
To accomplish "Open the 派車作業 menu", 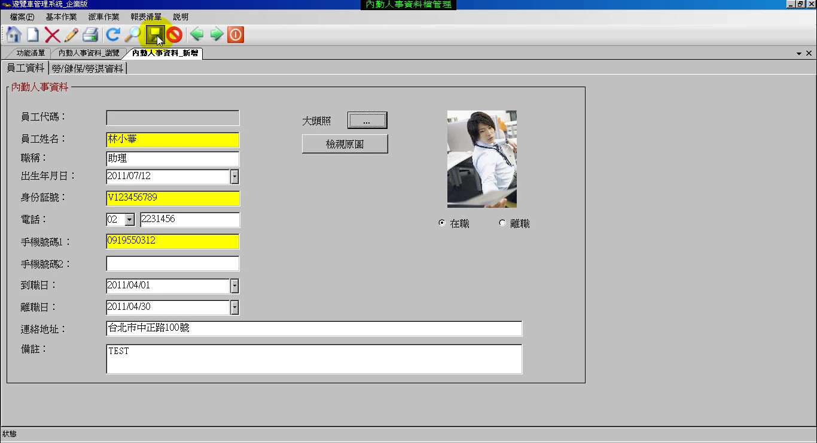I will tap(103, 17).
